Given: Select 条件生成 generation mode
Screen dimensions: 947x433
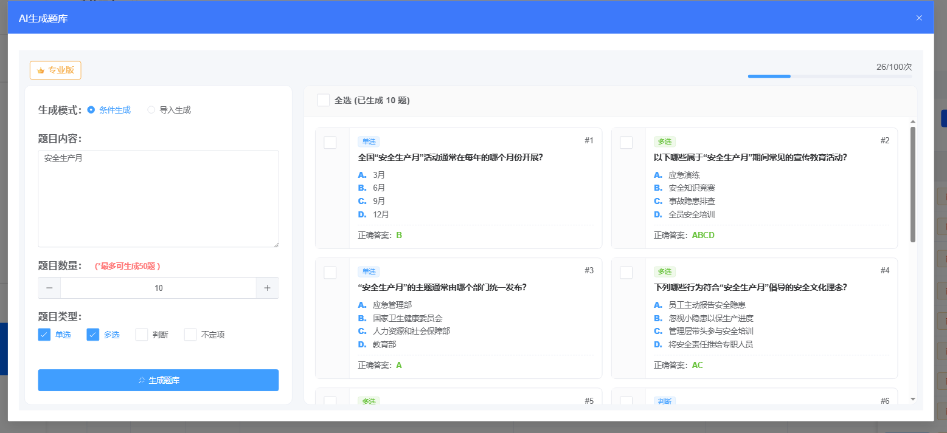Looking at the screenshot, I should click(x=109, y=110).
